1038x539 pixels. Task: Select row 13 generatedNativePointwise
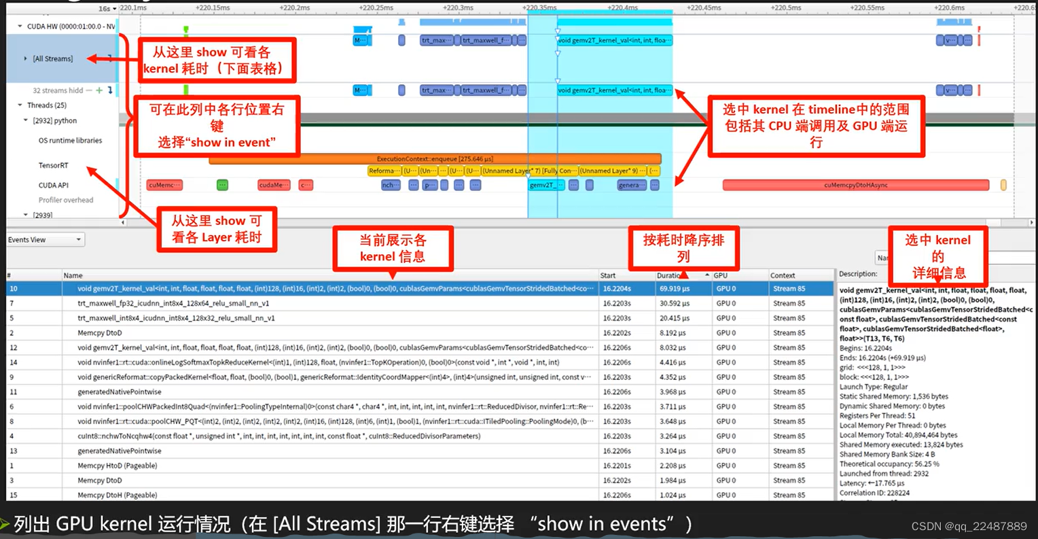click(420, 451)
